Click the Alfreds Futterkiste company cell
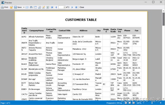Screen dimensions: 165x105 point(36,37)
